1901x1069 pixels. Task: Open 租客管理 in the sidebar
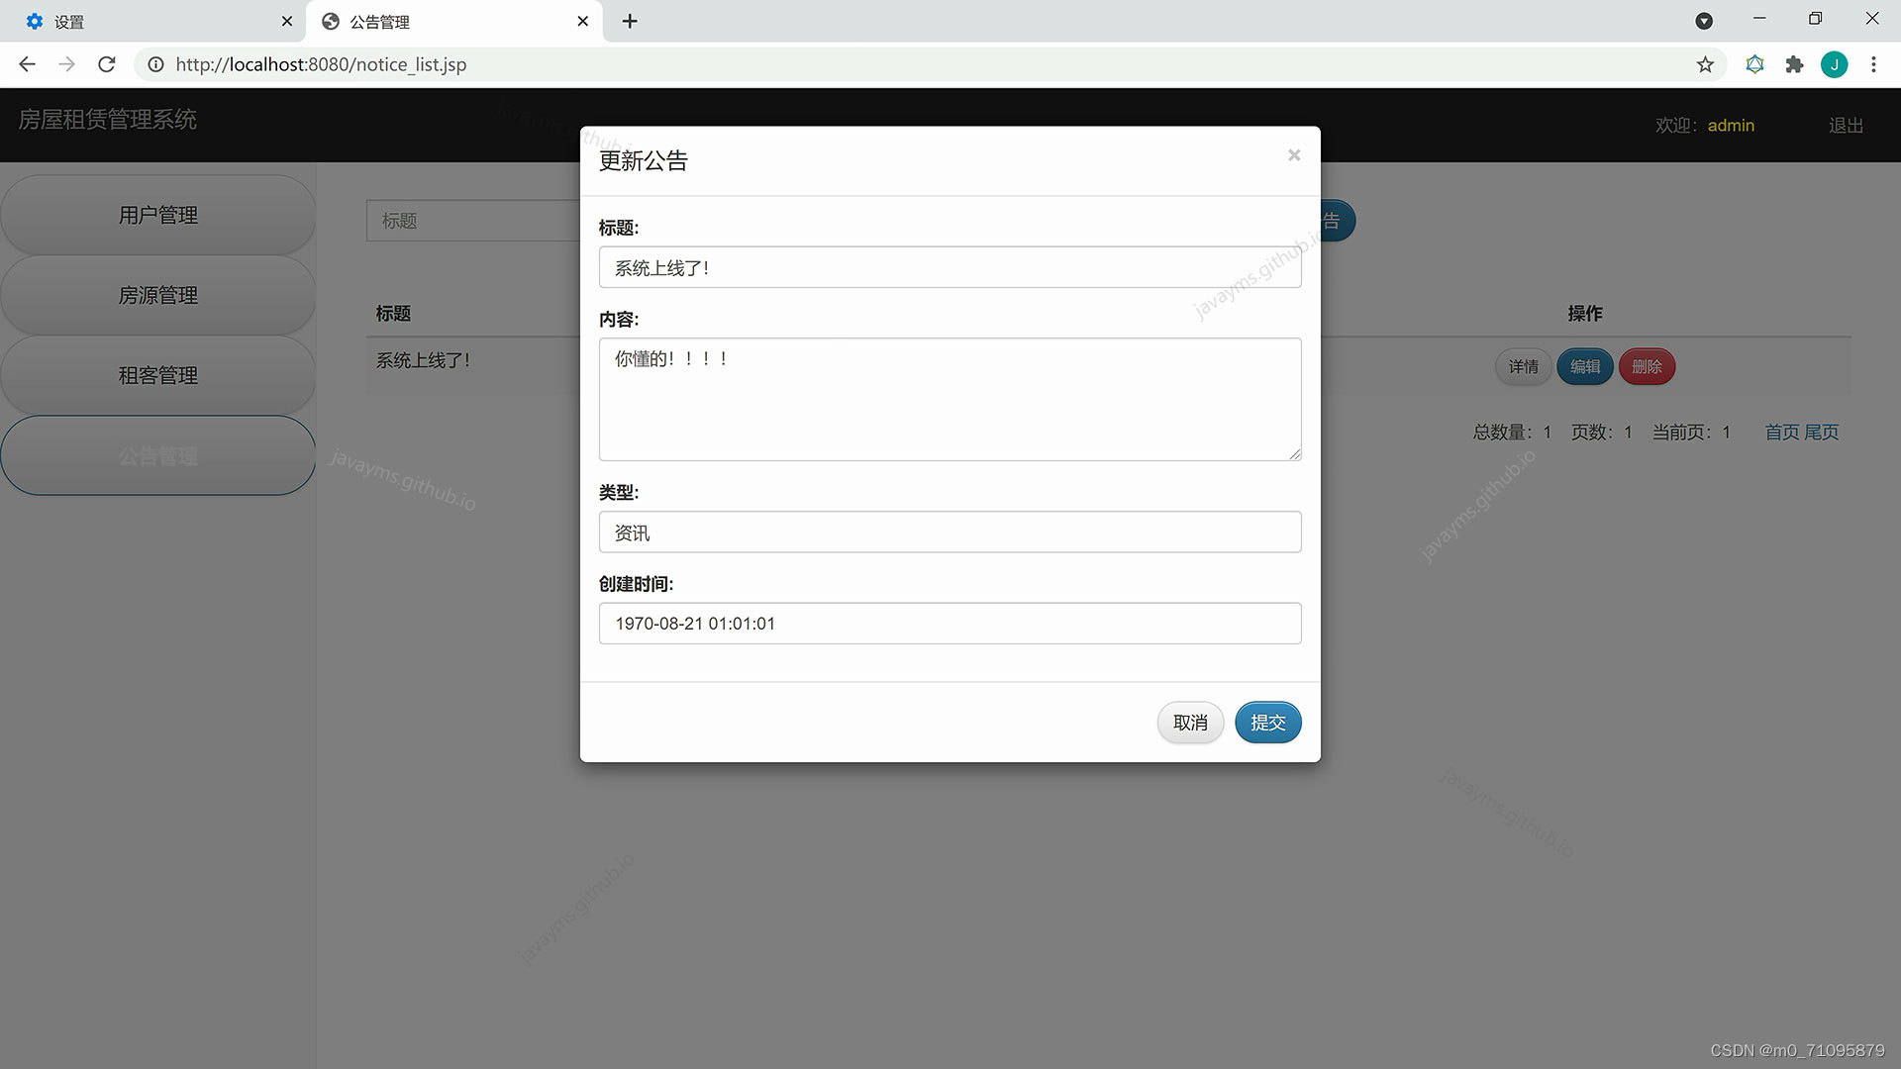(158, 375)
